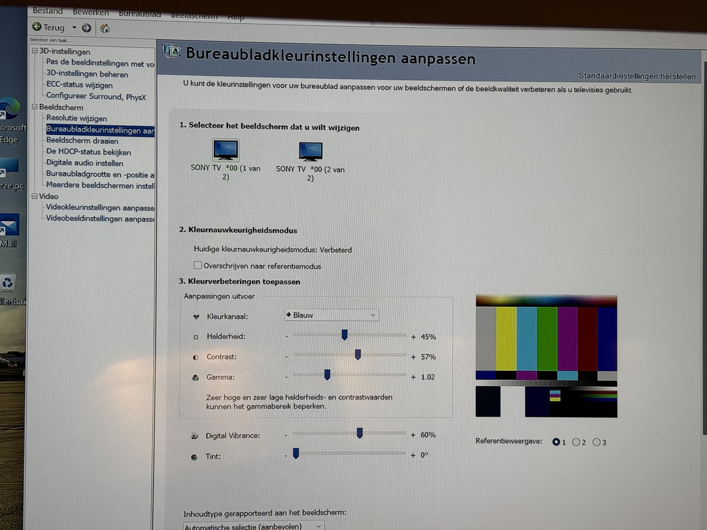Select Referentieweergave option 3
The height and width of the screenshot is (530, 707).
(x=596, y=442)
